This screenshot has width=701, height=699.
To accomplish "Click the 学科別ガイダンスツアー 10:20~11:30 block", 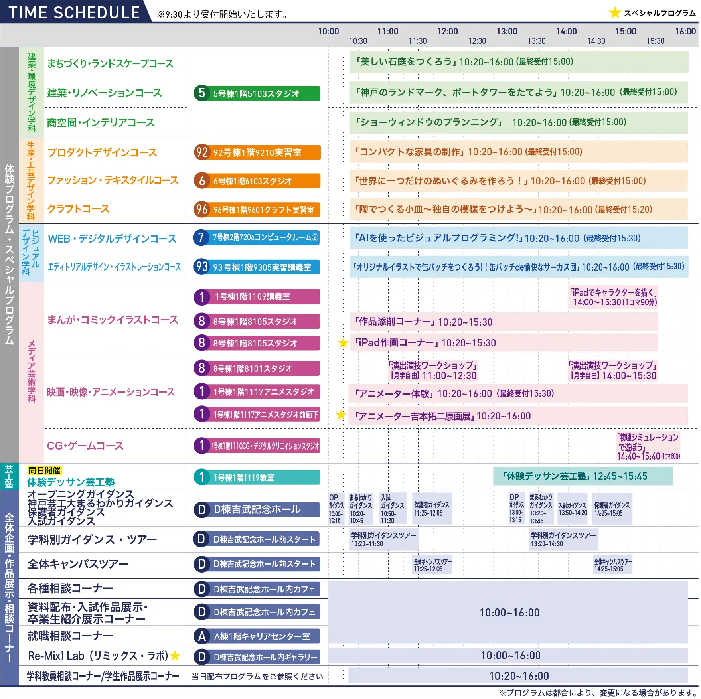I will pos(384,539).
